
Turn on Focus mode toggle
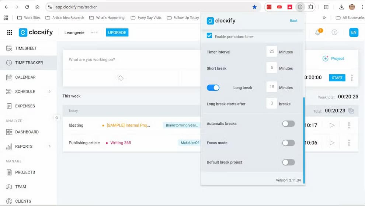(x=288, y=143)
